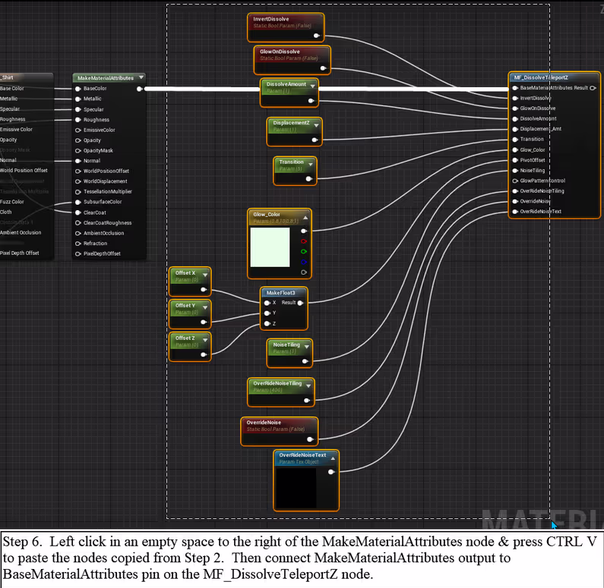
Task: Click the Transition node output pin
Action: [x=308, y=179]
